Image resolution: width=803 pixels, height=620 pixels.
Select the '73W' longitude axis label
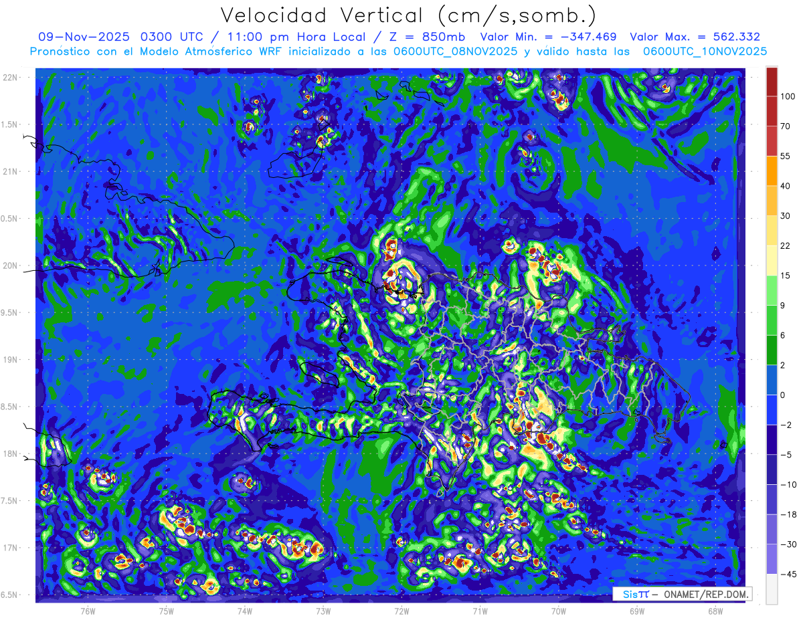pos(323,611)
